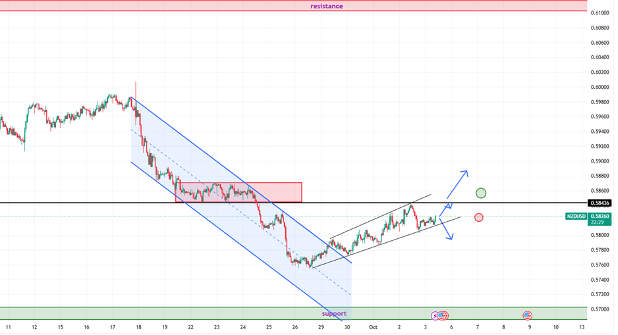This screenshot has height=335, width=618.
Task: Click the Oct label on time axis
Action: click(373, 327)
